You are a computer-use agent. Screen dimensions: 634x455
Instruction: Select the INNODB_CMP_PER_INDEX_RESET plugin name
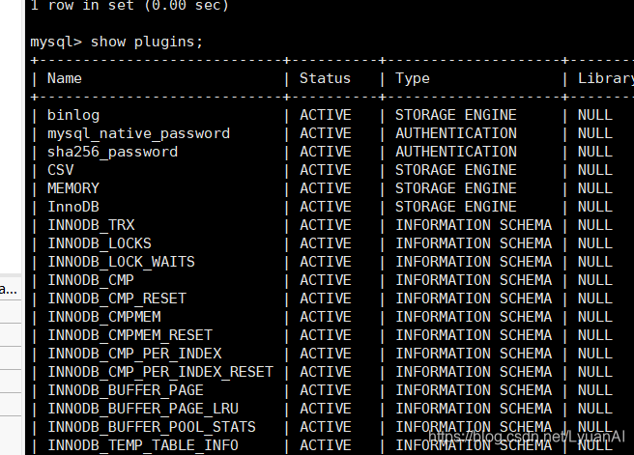160,372
